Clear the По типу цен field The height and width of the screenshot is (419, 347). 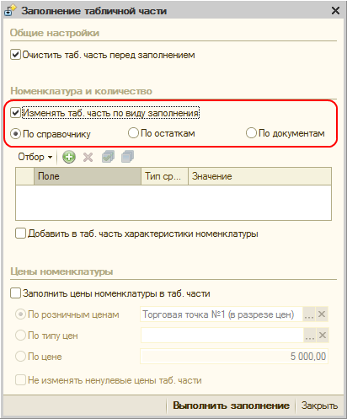pyautogui.click(x=323, y=336)
